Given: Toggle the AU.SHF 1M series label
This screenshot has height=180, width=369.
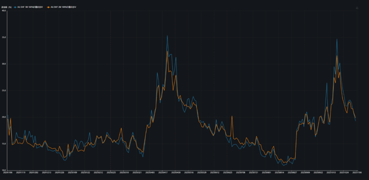Looking at the screenshot, I should coord(30,7).
